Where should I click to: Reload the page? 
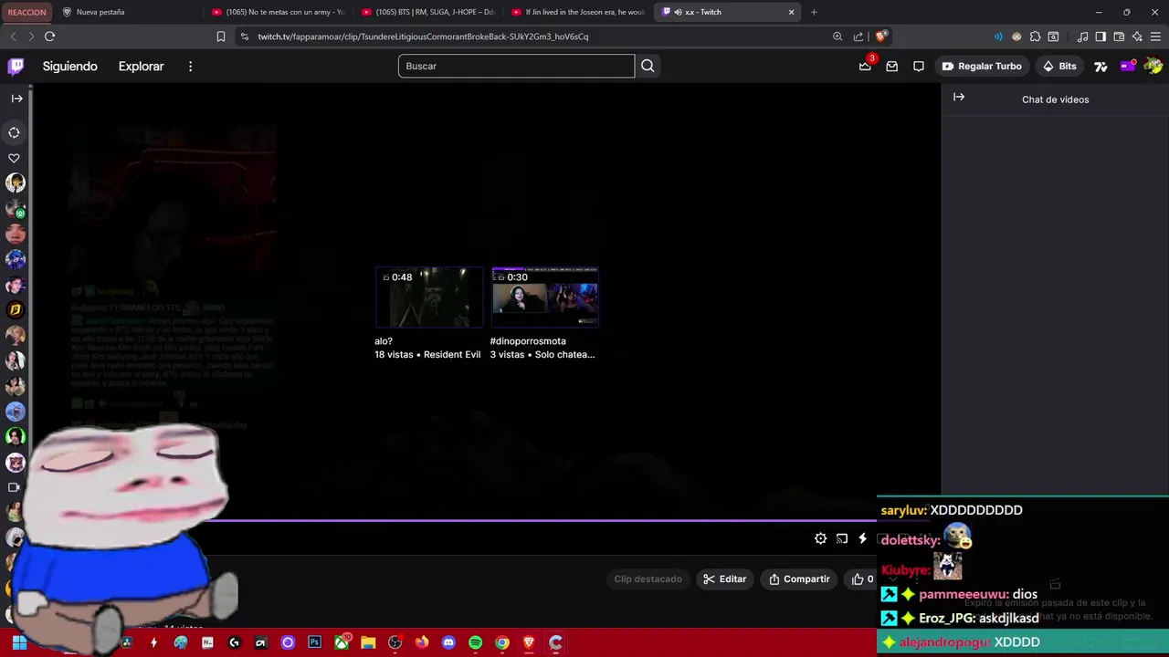[x=49, y=36]
